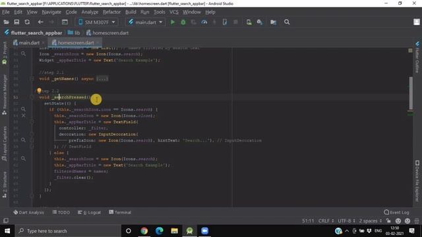
Task: Click the tool windows toggle at bottom-left corner
Action: pyautogui.click(x=6, y=221)
